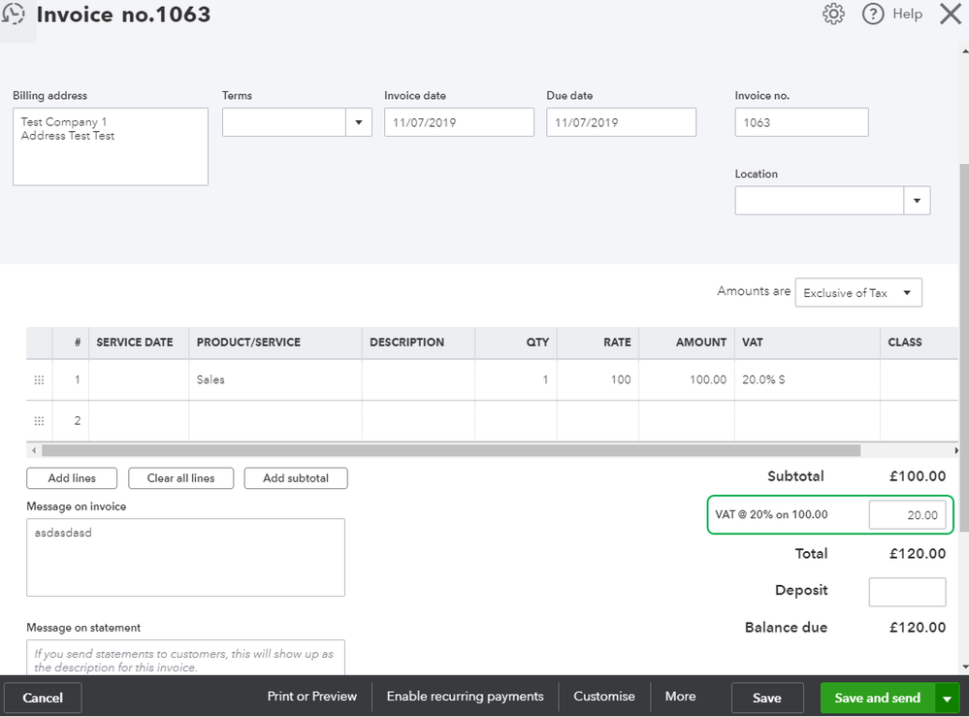Open the invoice history clock icon
This screenshot has height=717, width=969.
[x=14, y=15]
